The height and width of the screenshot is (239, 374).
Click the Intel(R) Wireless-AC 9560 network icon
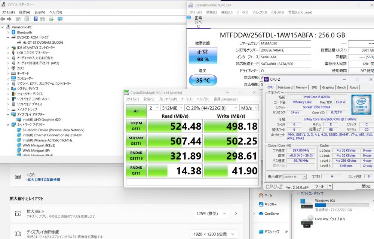pos(19,140)
